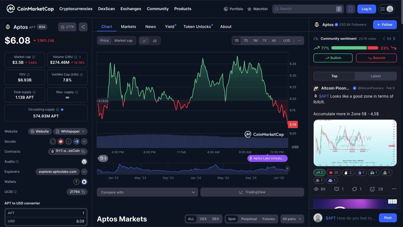This screenshot has height=227, width=403.
Task: Repost the Altcoin Pioneers post
Action: [354, 189]
